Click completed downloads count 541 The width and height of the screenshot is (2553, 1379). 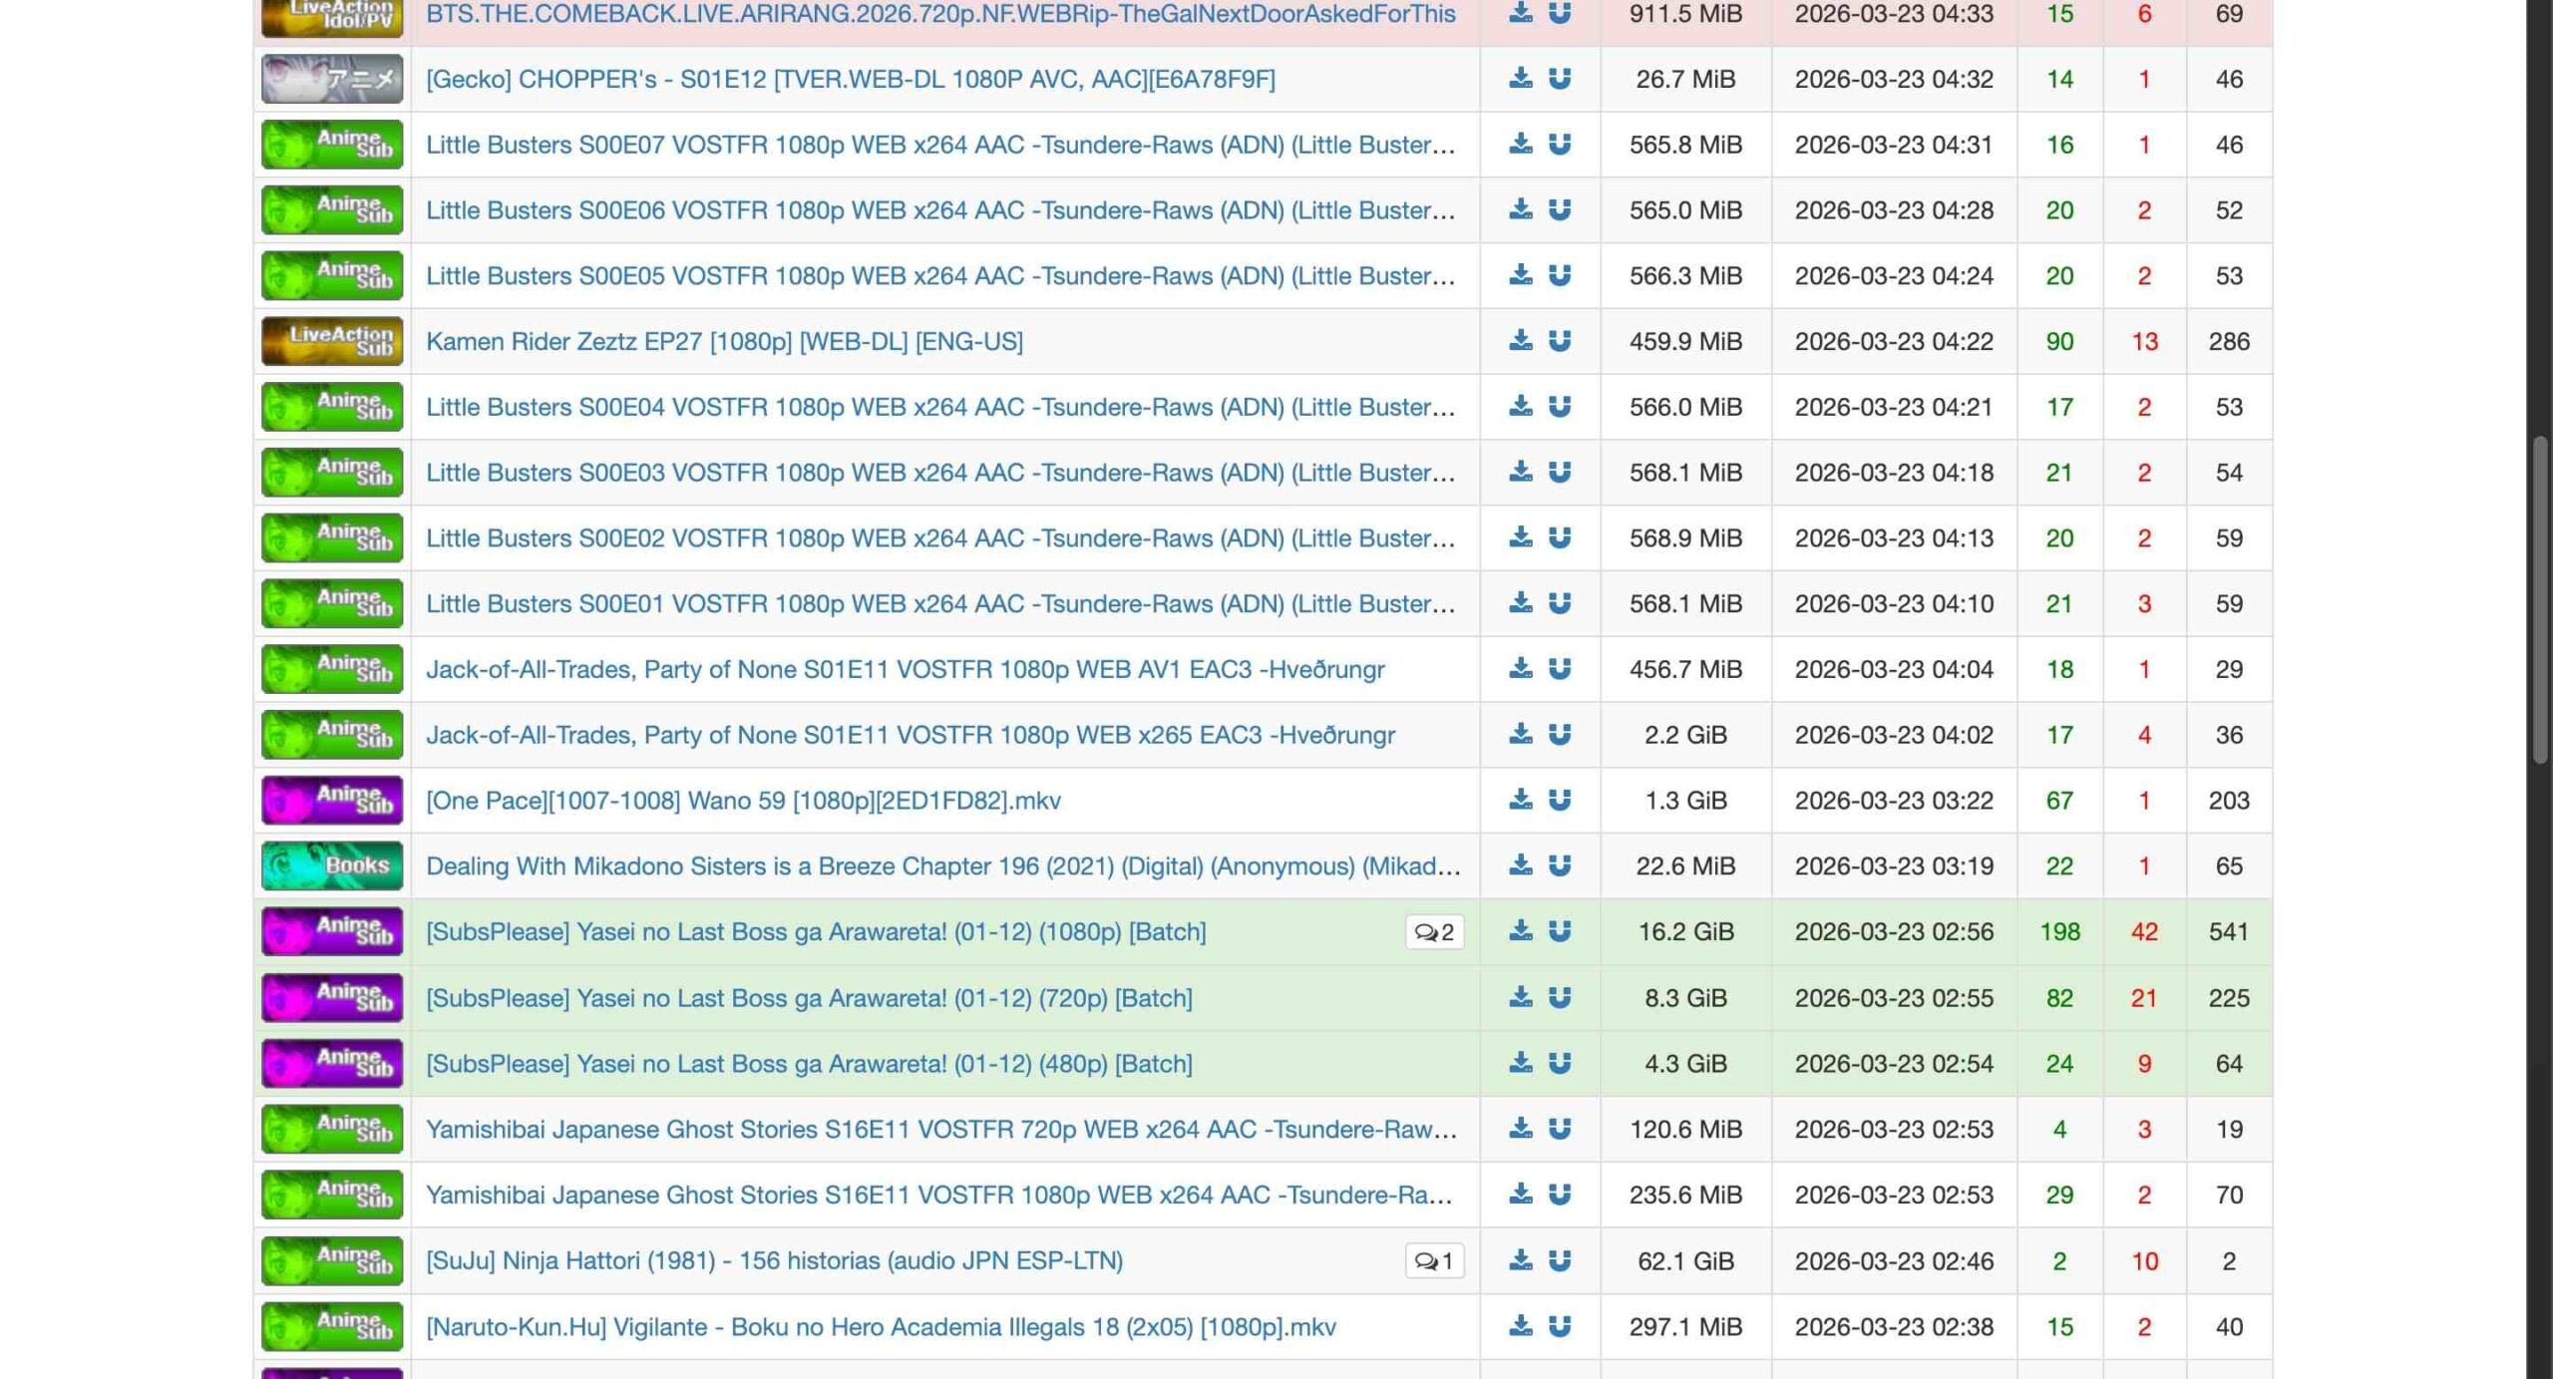tap(2229, 931)
